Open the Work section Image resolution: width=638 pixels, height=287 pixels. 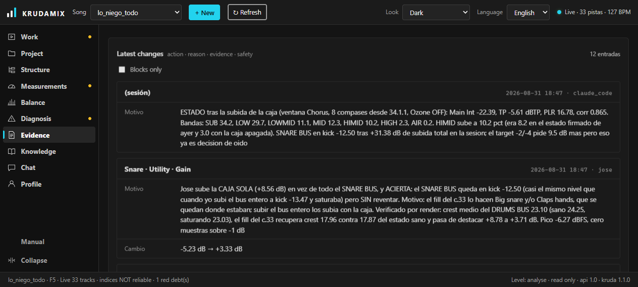[x=49, y=37]
